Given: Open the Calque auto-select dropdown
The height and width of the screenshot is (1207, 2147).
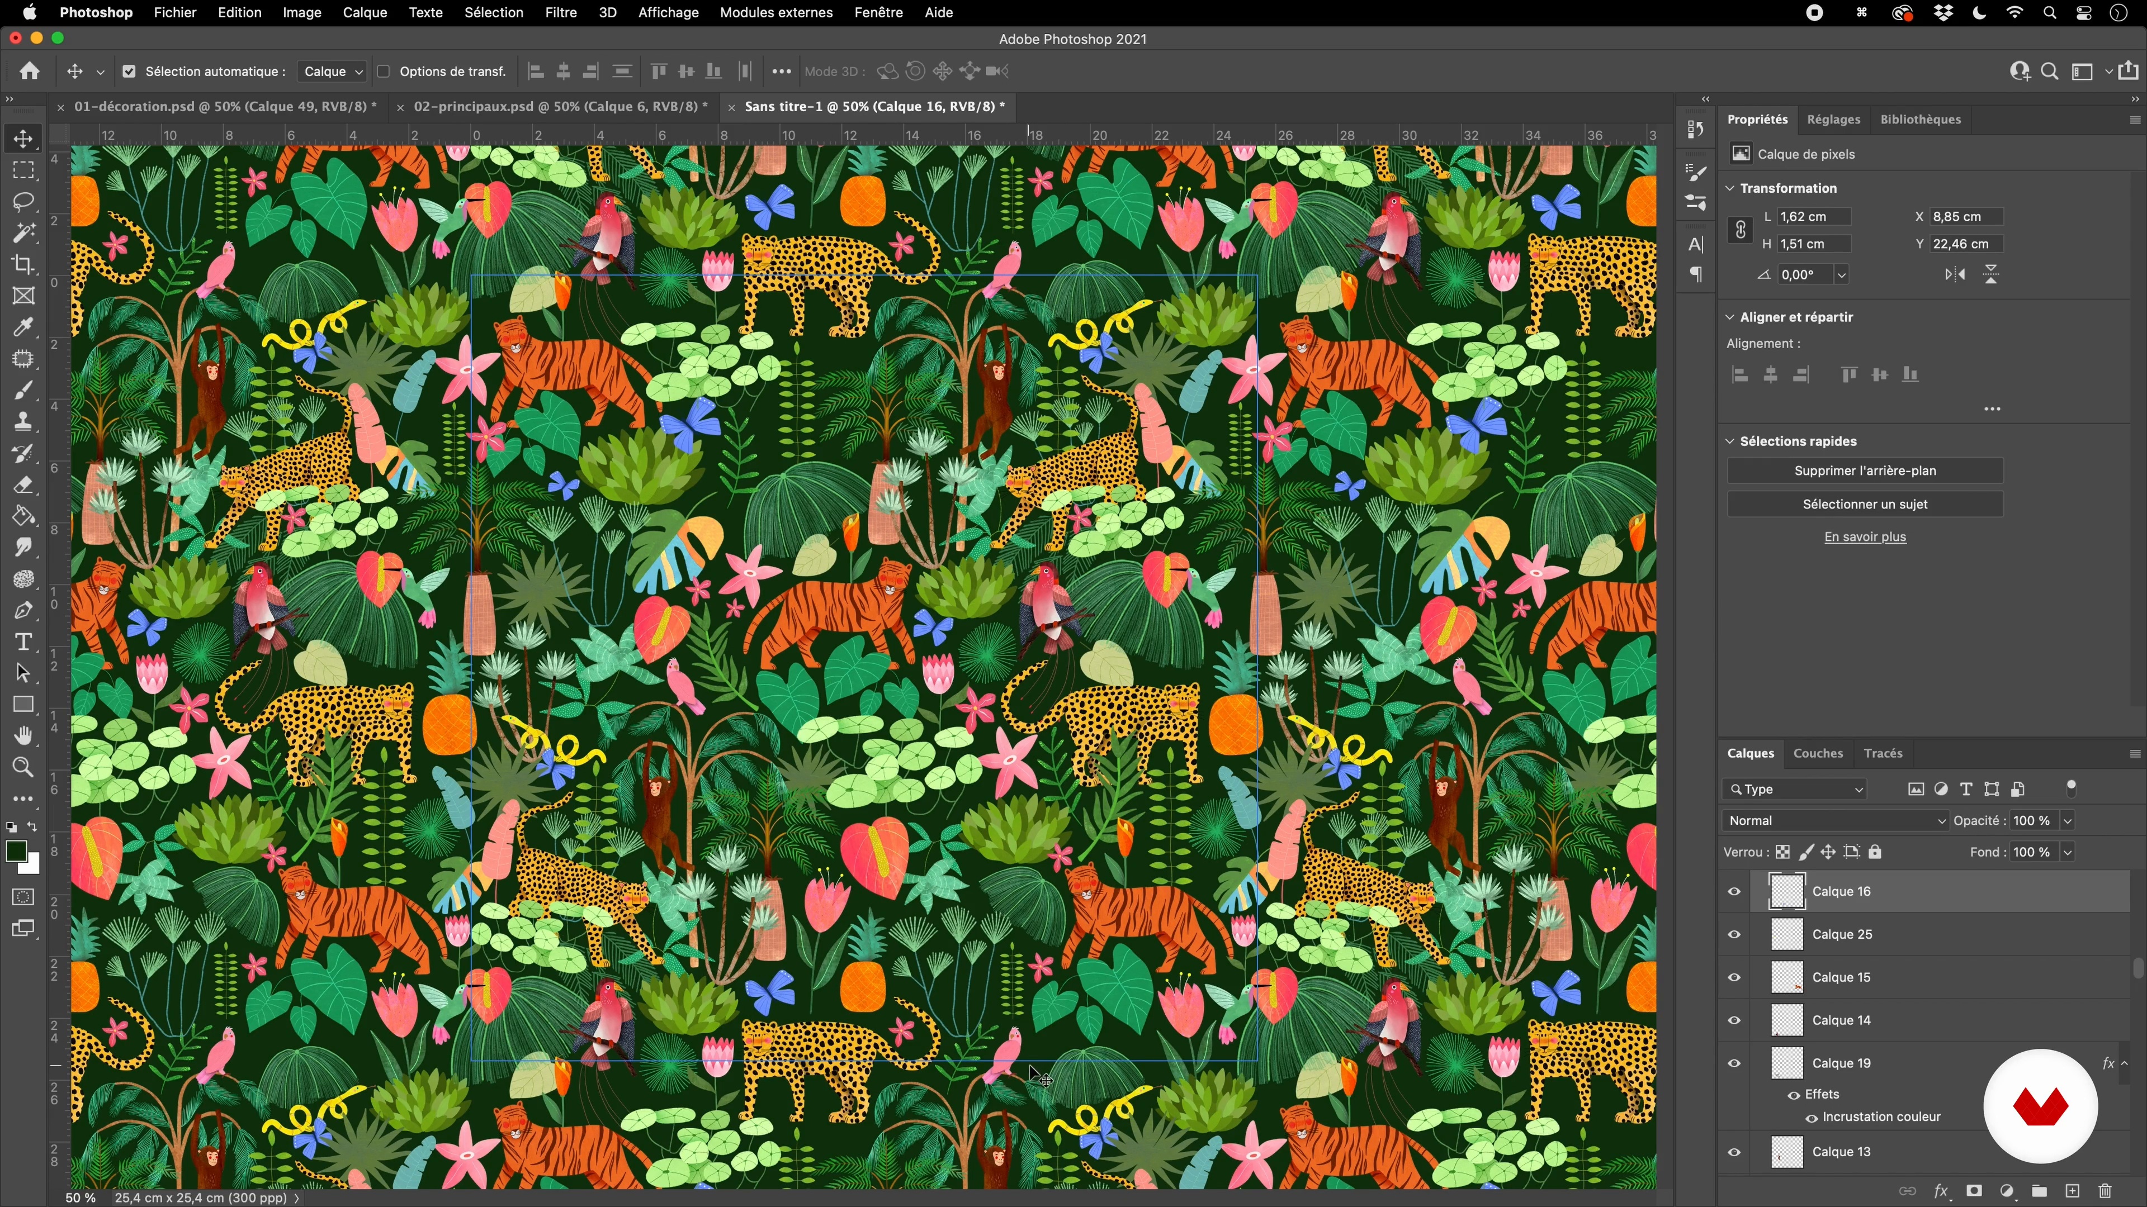Looking at the screenshot, I should pyautogui.click(x=333, y=72).
